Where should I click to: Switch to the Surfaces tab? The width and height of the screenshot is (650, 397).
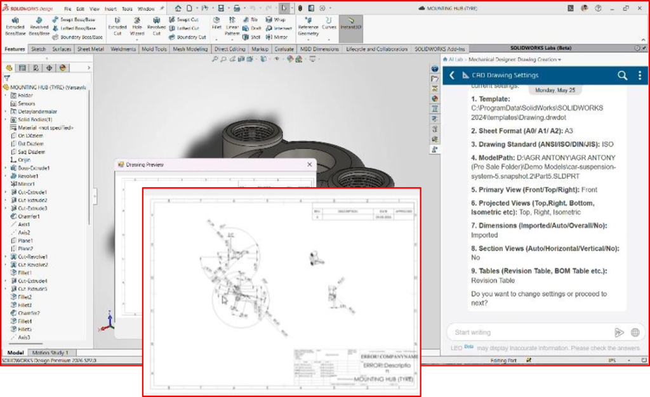point(62,49)
